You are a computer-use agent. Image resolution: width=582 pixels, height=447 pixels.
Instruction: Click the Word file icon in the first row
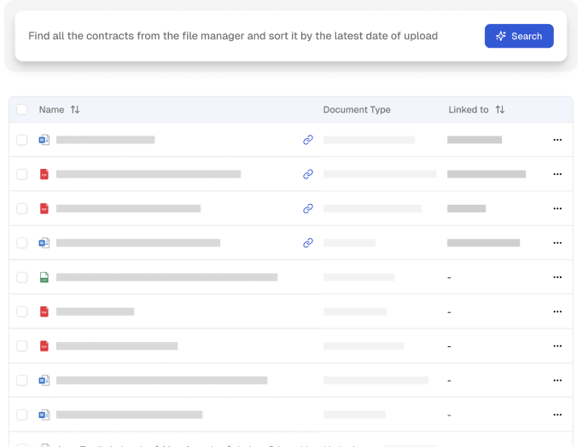coord(44,140)
